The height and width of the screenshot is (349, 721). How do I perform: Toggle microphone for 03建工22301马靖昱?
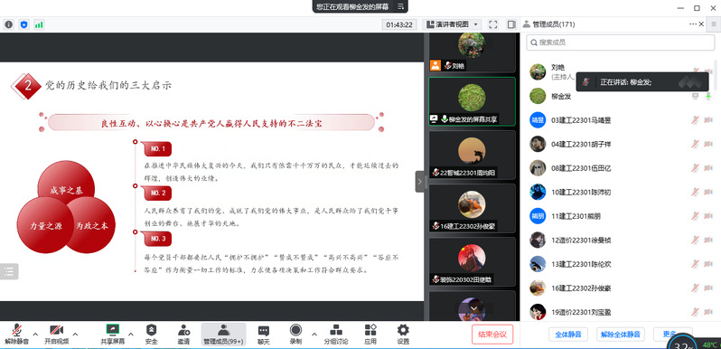point(696,120)
